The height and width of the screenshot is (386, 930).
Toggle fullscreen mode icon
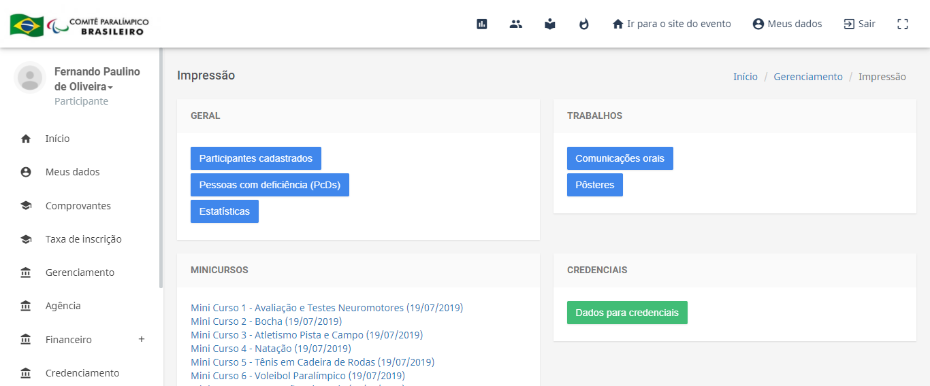tap(903, 24)
